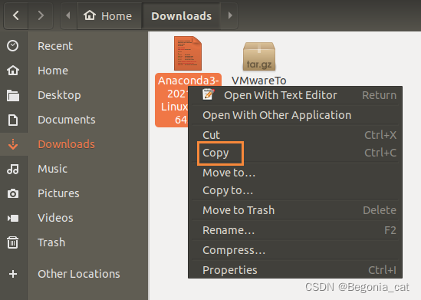Click the Documents page icon in sidebar
Screen dimensions: 421x300
pos(13,120)
